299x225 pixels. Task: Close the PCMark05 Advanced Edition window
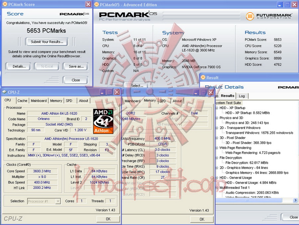[294, 5]
